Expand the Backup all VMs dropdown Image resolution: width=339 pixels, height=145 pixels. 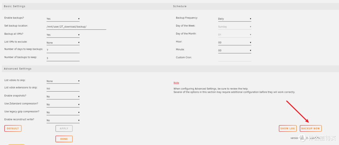point(63,35)
